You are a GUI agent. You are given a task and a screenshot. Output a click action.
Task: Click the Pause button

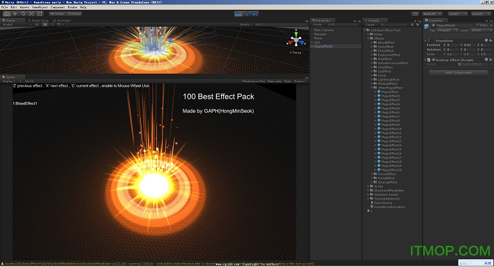click(x=246, y=14)
